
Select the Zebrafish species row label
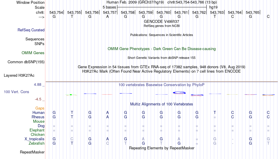click(37, 143)
